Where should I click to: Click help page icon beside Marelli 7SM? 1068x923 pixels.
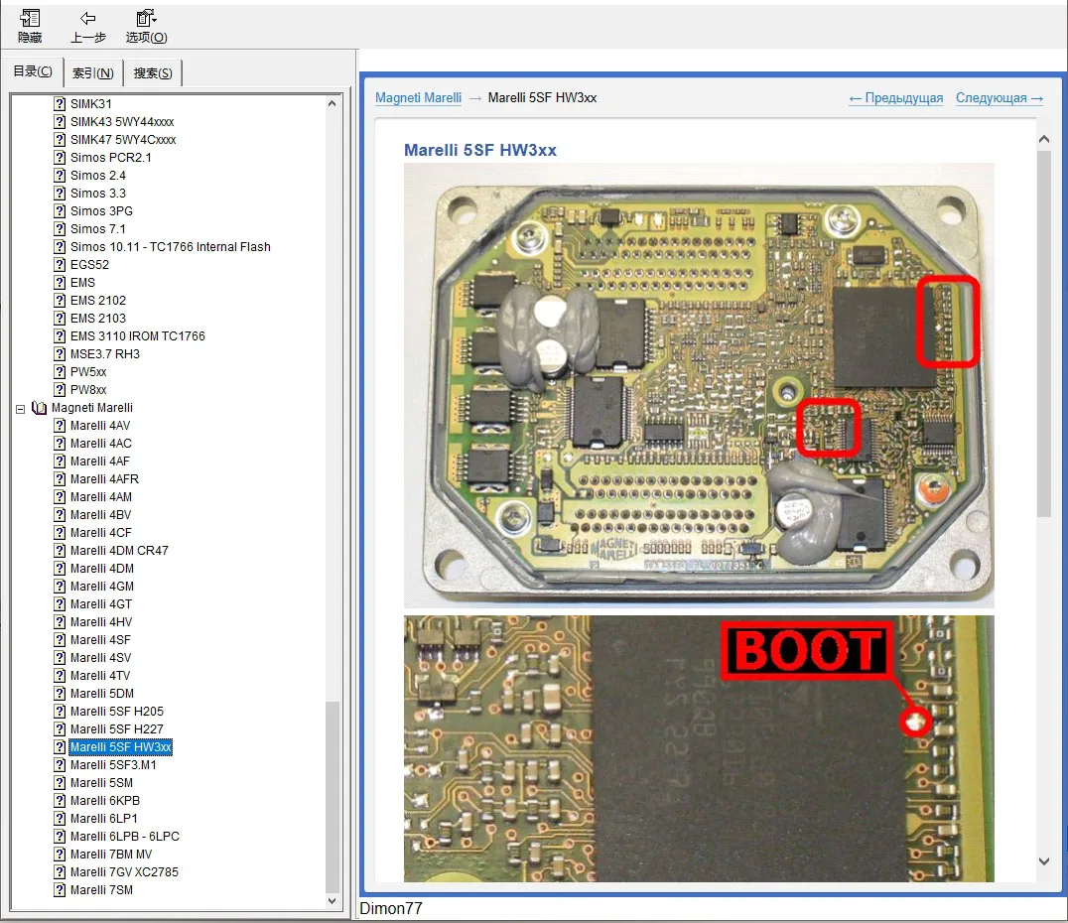60,890
